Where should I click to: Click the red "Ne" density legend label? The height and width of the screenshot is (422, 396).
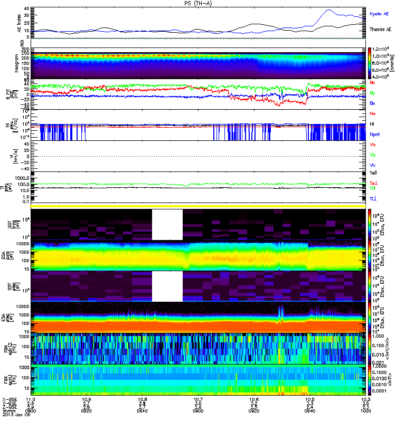coord(373,113)
